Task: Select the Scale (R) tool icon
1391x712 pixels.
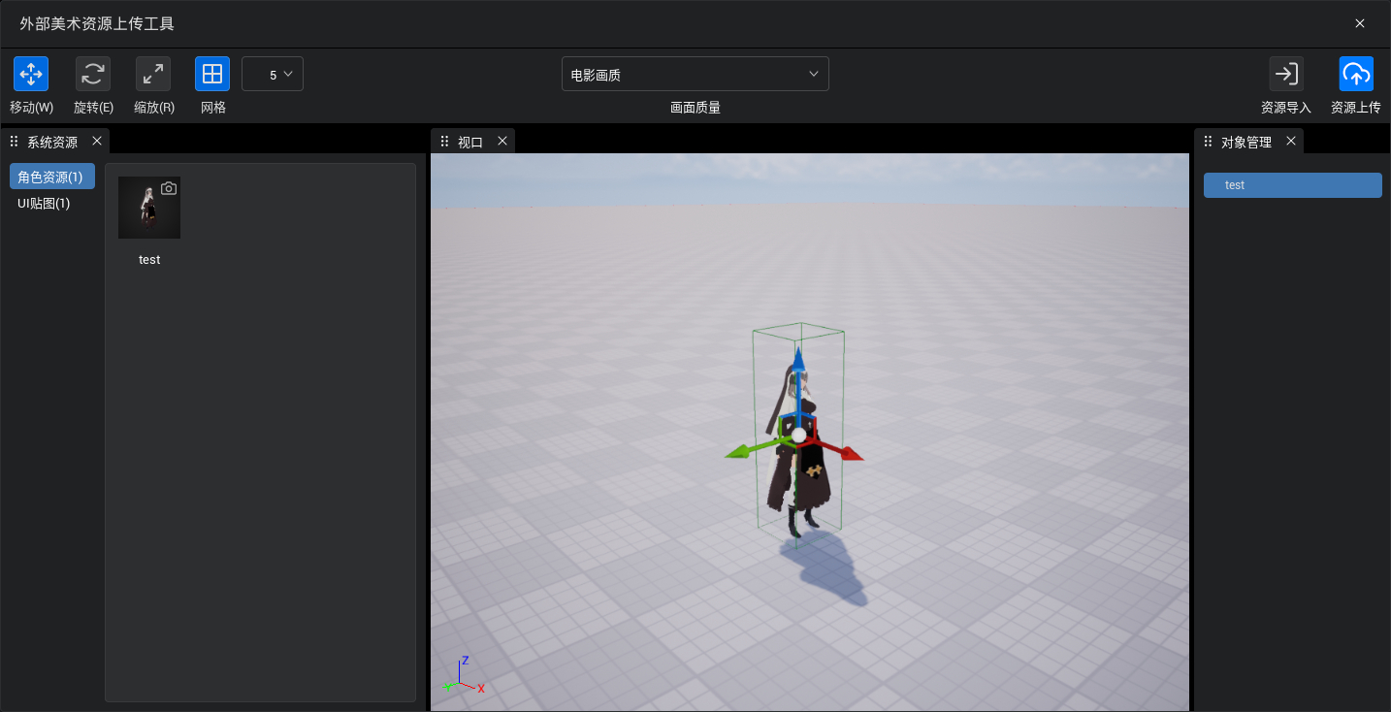Action: coord(153,74)
